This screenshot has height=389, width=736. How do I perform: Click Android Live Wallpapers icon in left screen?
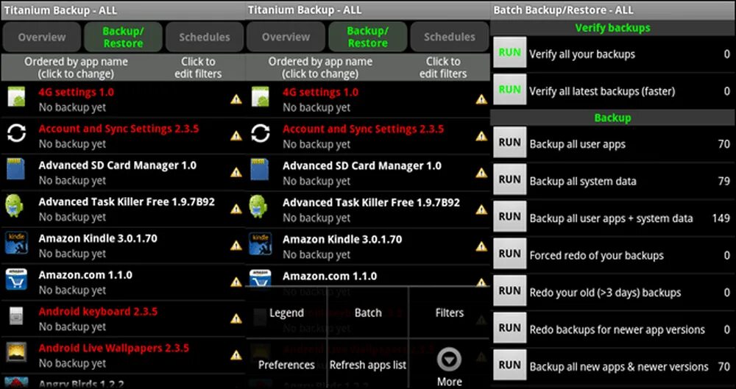[x=16, y=352]
